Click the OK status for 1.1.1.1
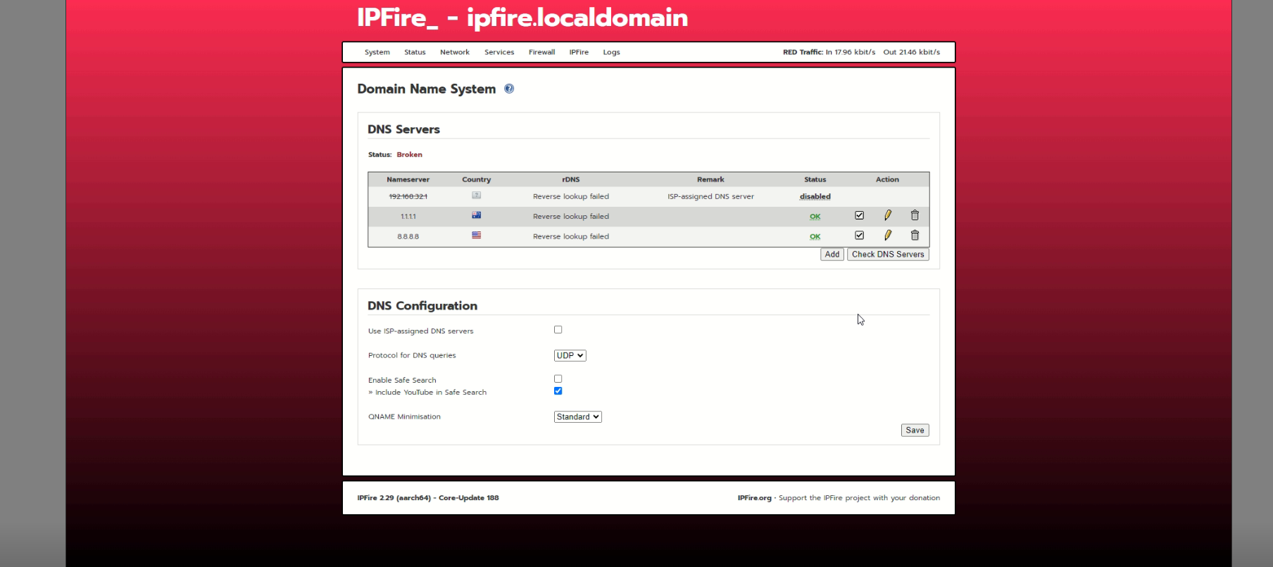The width and height of the screenshot is (1273, 567). pyautogui.click(x=815, y=217)
